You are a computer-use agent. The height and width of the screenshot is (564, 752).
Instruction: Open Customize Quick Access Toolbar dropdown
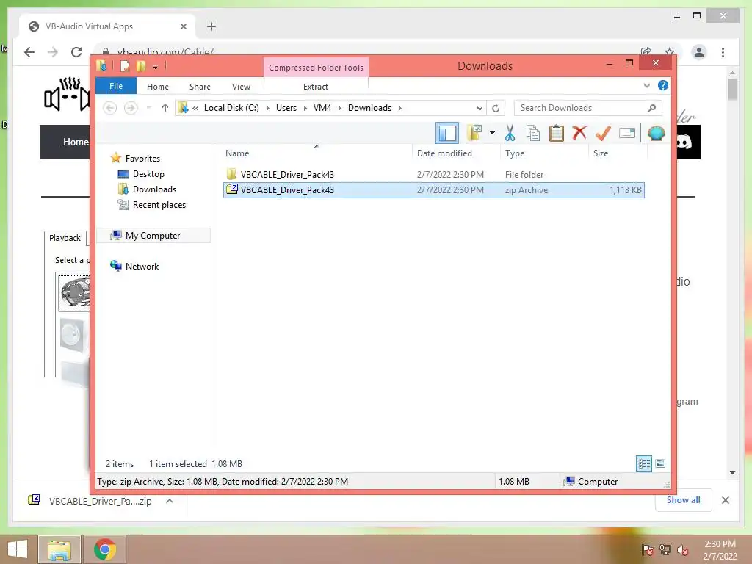click(x=155, y=67)
